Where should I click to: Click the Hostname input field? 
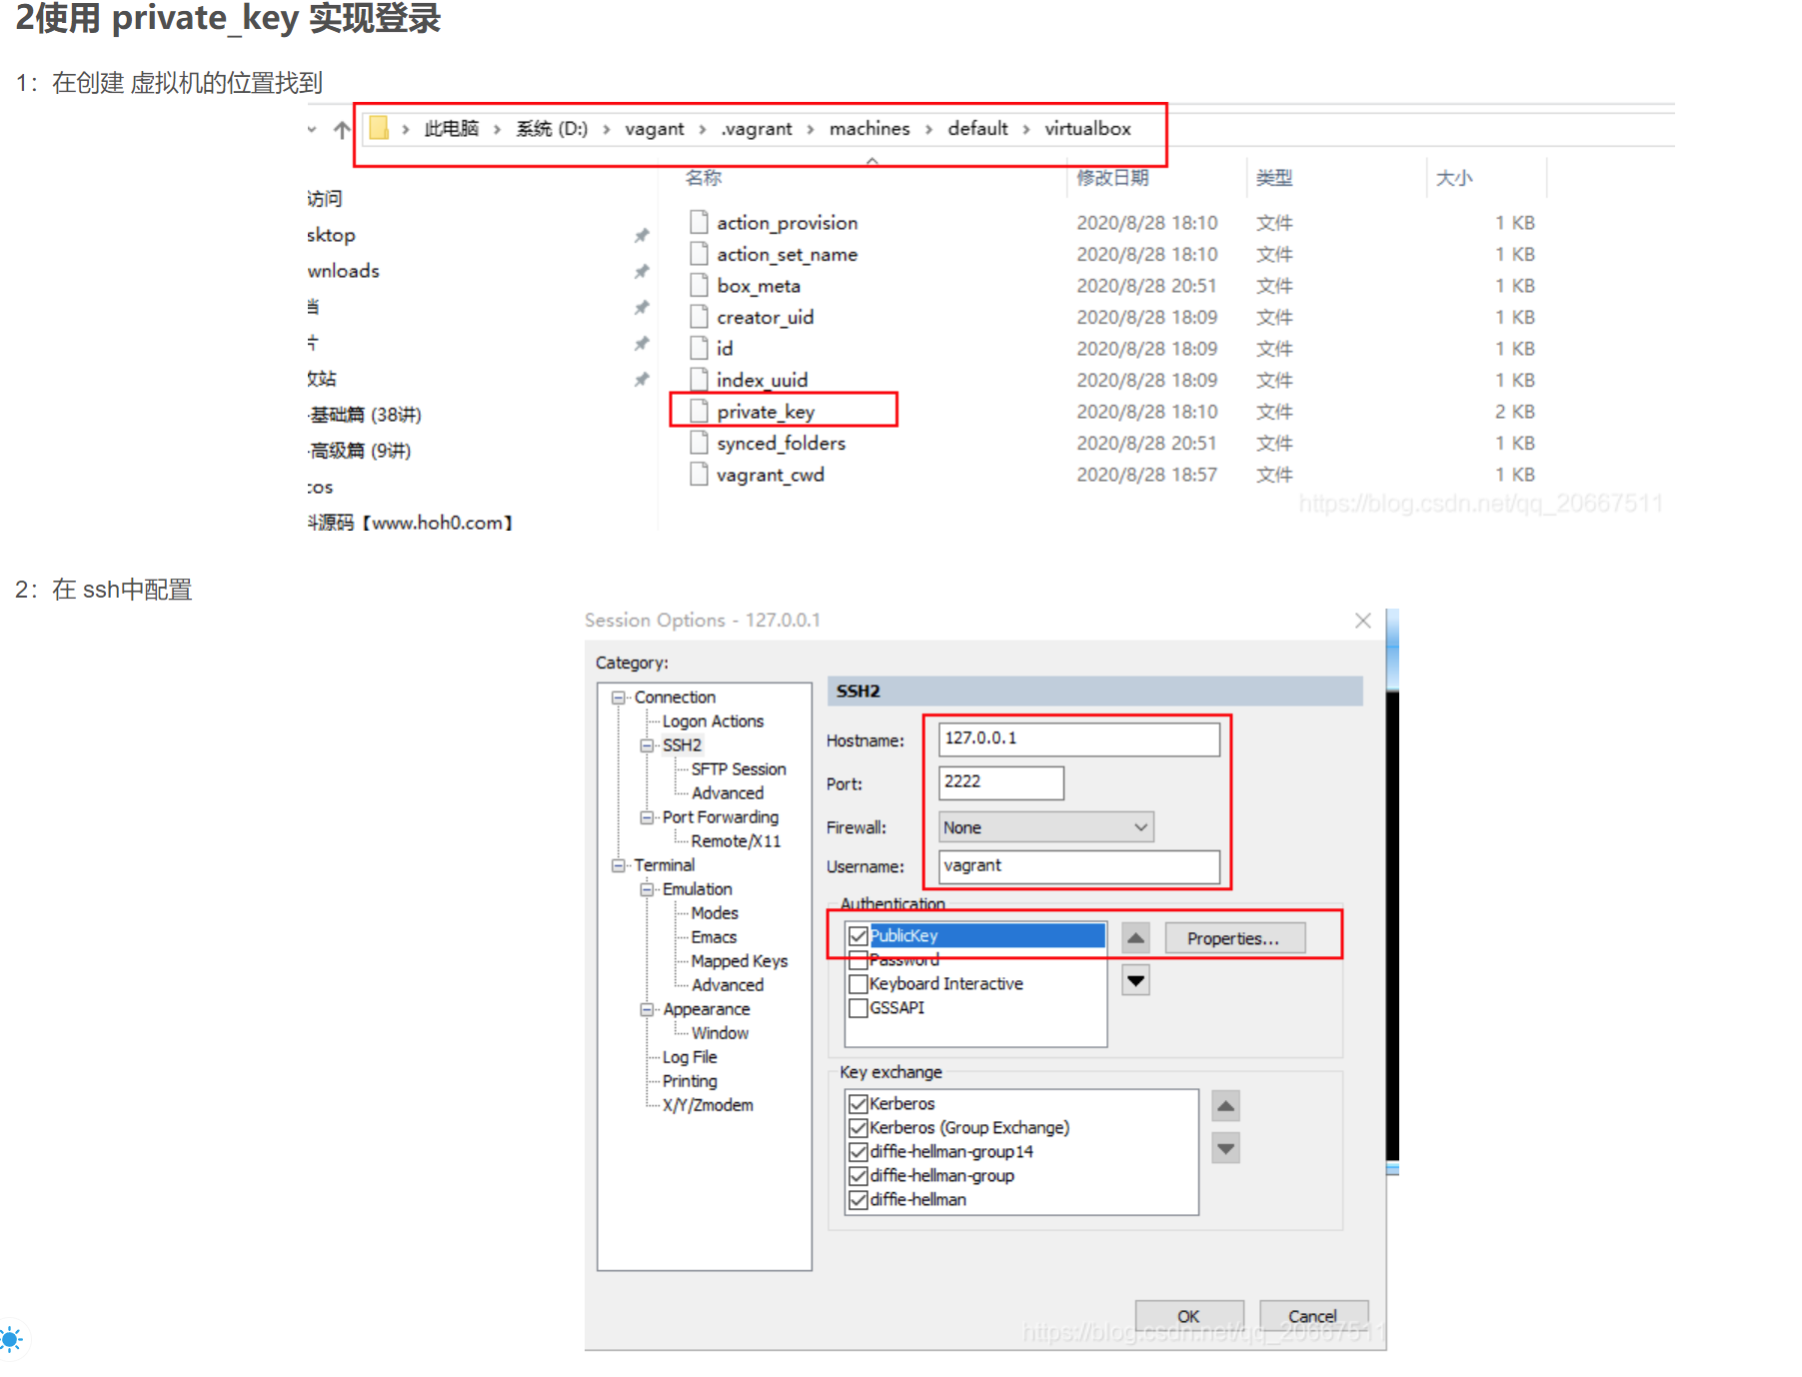pos(1078,738)
